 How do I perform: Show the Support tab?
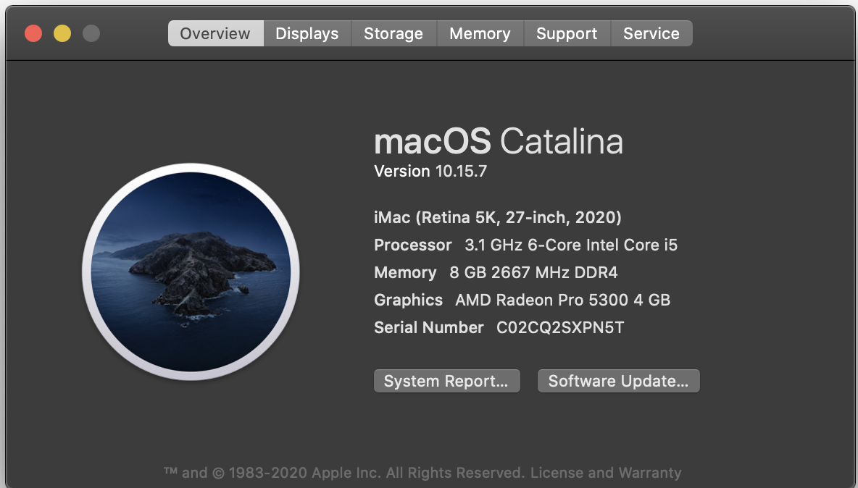click(x=567, y=33)
